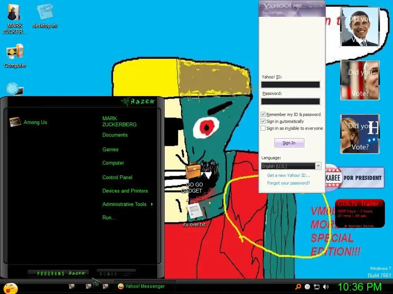Click the GTA:IV Trailer countdown gadget
393x294 pixels.
pyautogui.click(x=360, y=213)
